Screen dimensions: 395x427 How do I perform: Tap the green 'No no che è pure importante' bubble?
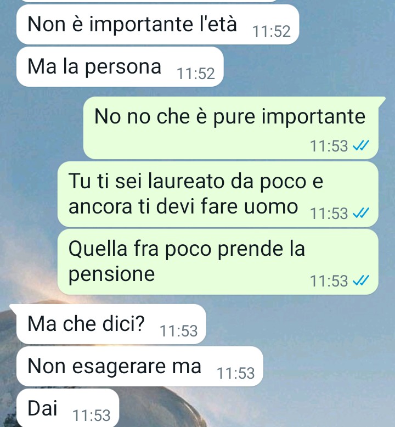point(232,128)
